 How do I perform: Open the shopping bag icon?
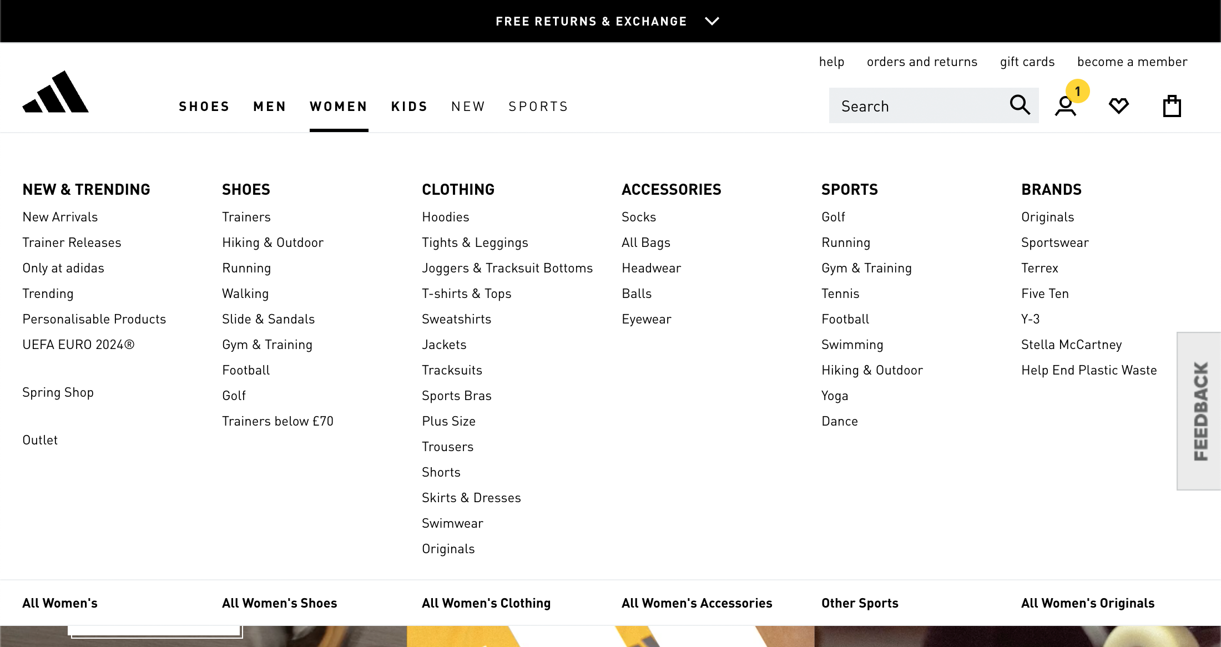(1171, 105)
